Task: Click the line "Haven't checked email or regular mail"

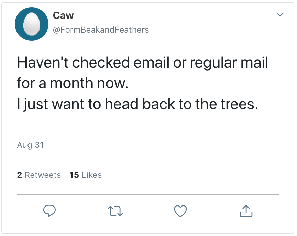Action: pyautogui.click(x=142, y=63)
